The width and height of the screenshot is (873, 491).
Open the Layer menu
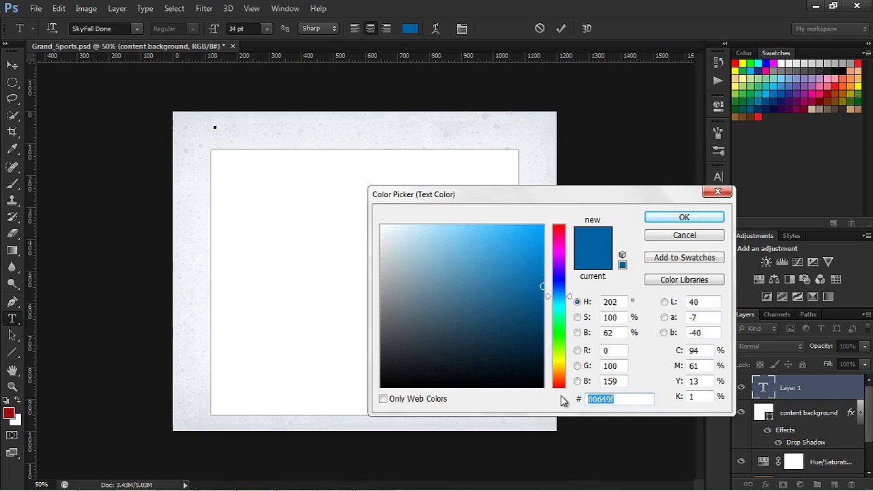pyautogui.click(x=117, y=8)
